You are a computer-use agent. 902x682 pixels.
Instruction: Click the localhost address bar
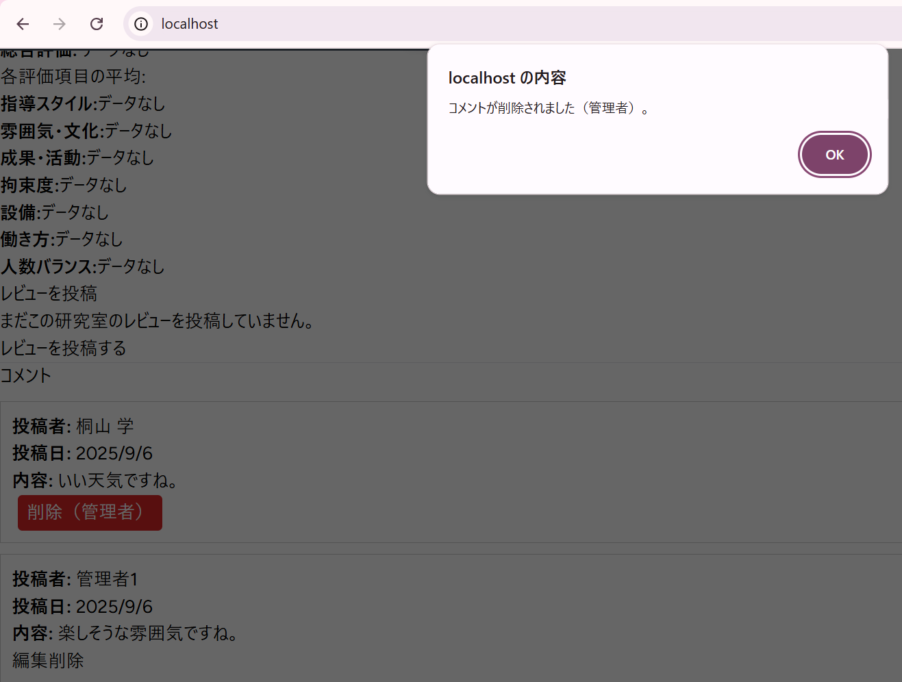point(514,24)
